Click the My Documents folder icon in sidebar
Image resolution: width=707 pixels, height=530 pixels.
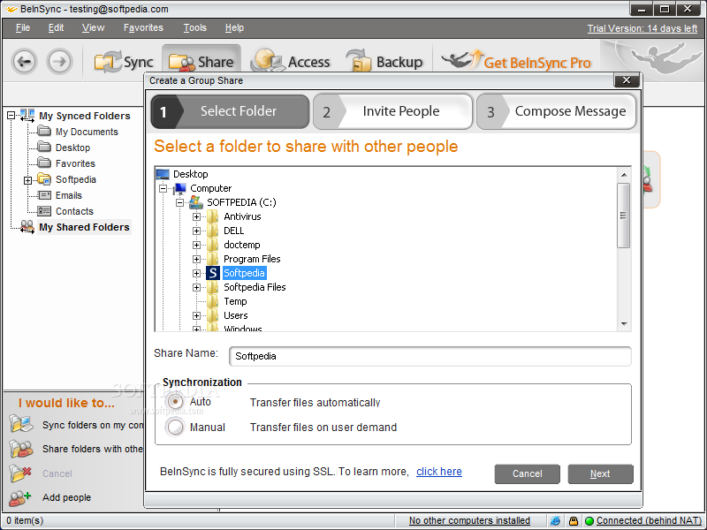pos(43,131)
